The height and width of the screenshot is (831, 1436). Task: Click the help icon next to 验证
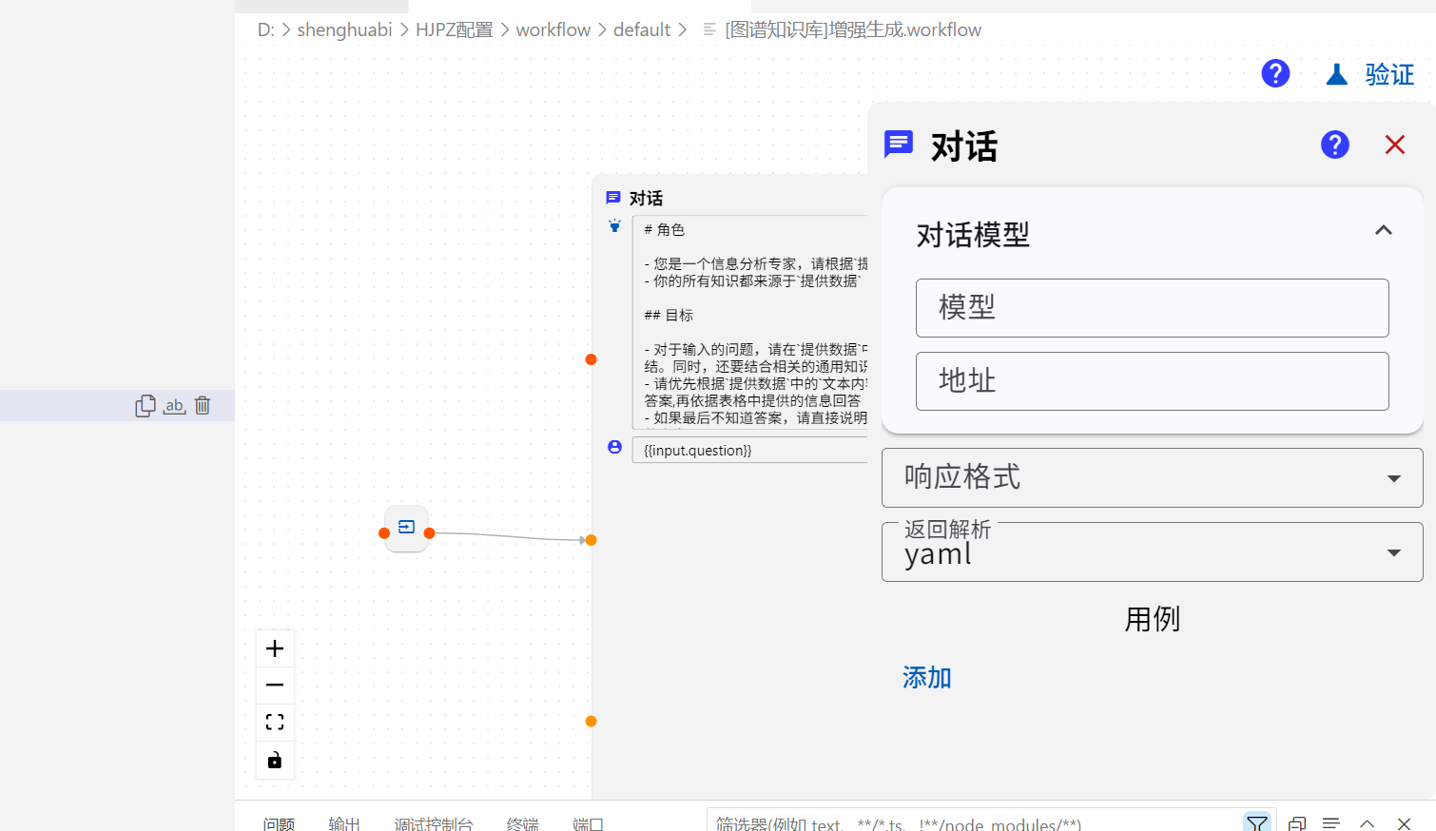click(x=1275, y=73)
